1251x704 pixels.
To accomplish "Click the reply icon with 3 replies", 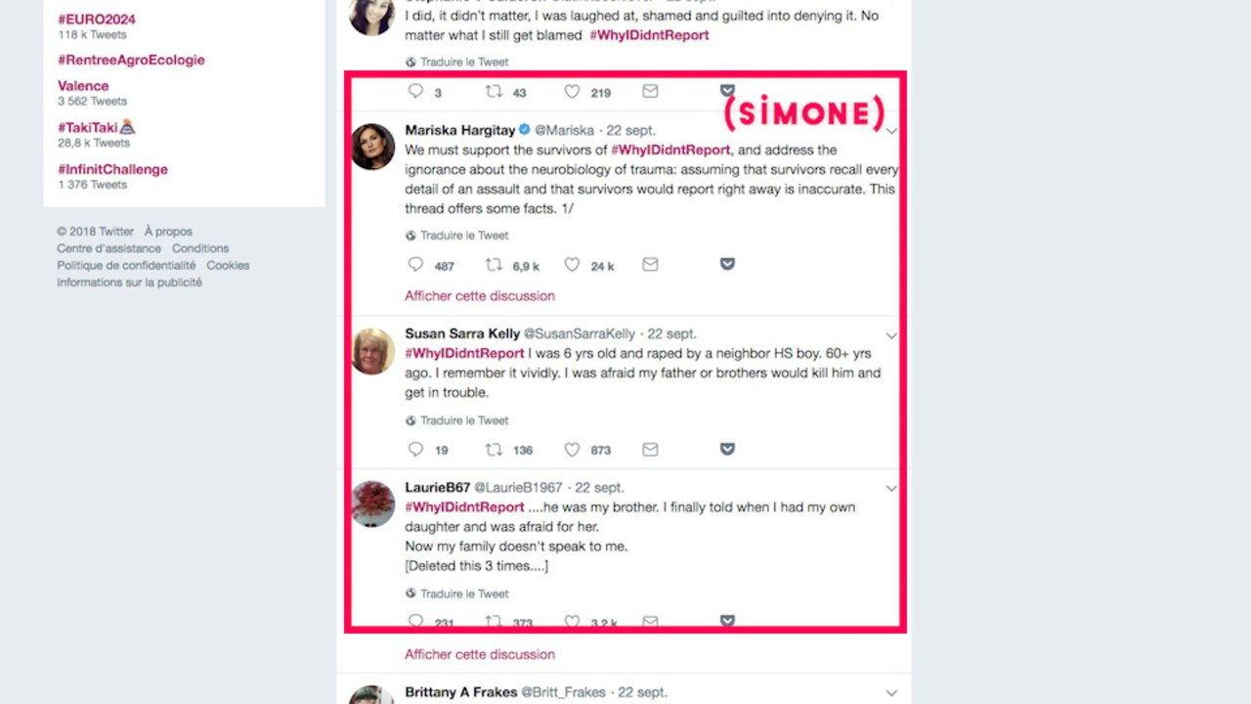I will (x=416, y=92).
